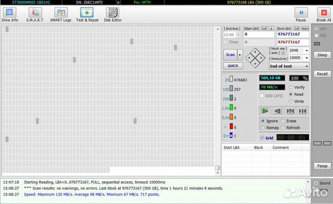Click the QUICK scan button

233,66
